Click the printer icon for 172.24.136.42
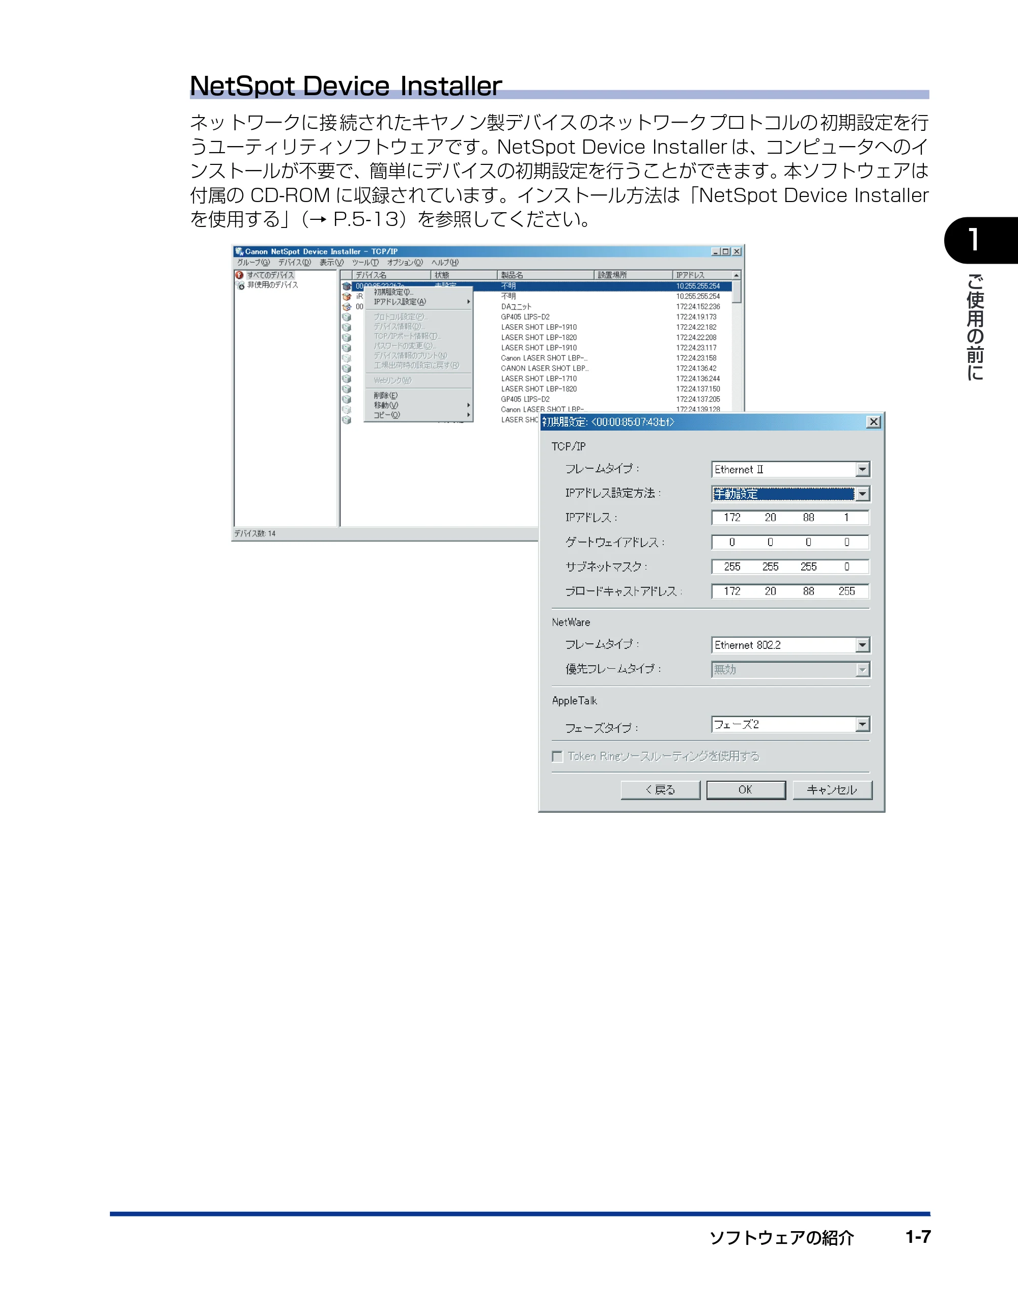The height and width of the screenshot is (1309, 1018). click(347, 368)
